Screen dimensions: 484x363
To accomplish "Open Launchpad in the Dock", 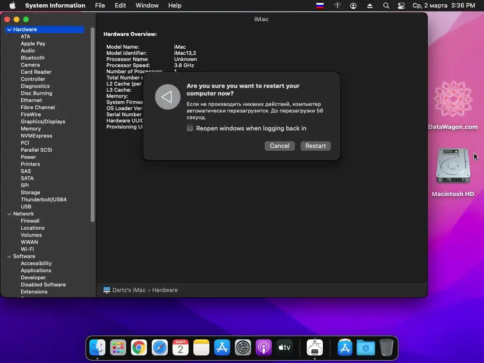I will [x=118, y=347].
